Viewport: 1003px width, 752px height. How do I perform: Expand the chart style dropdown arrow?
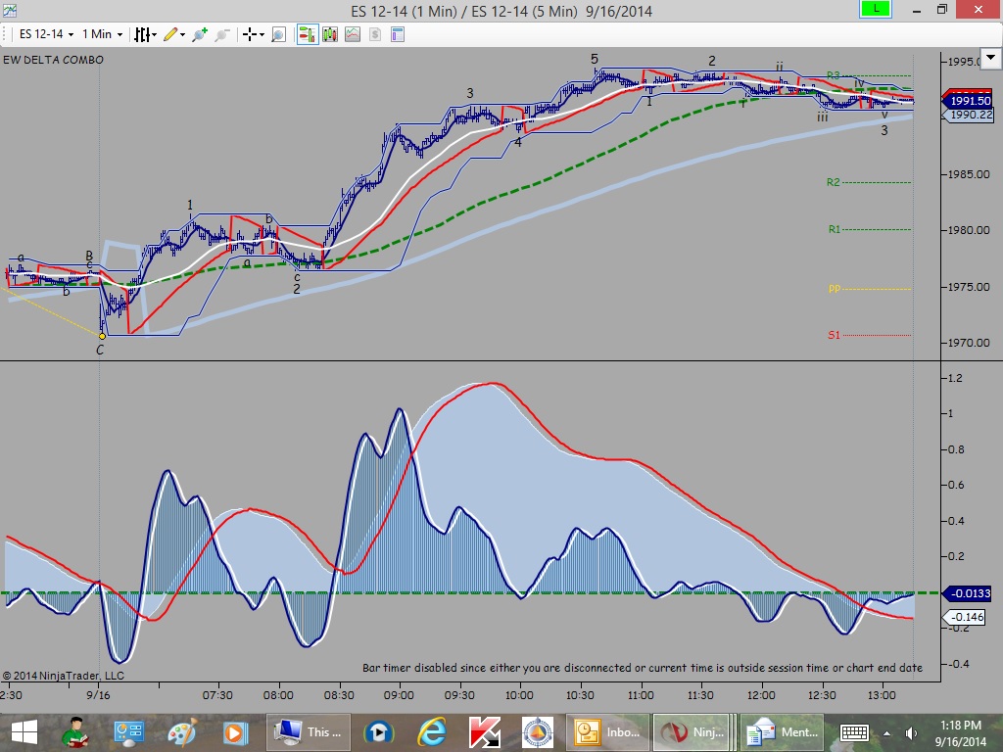coord(154,34)
